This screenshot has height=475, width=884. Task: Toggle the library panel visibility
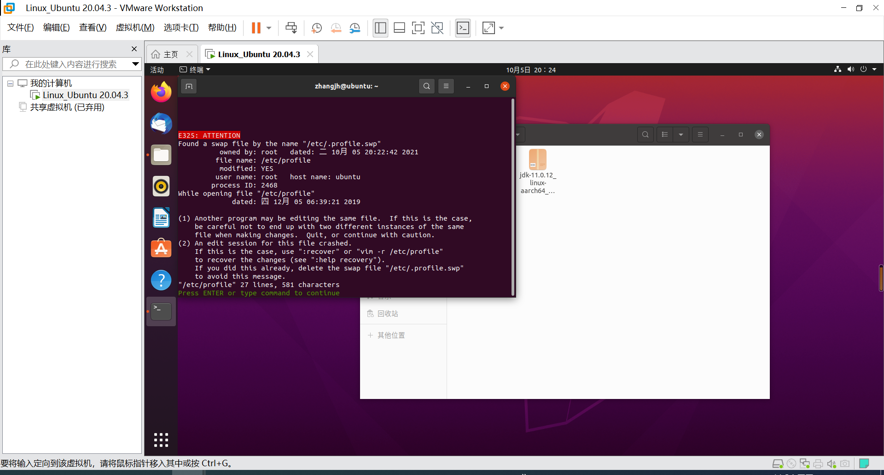[x=380, y=28]
